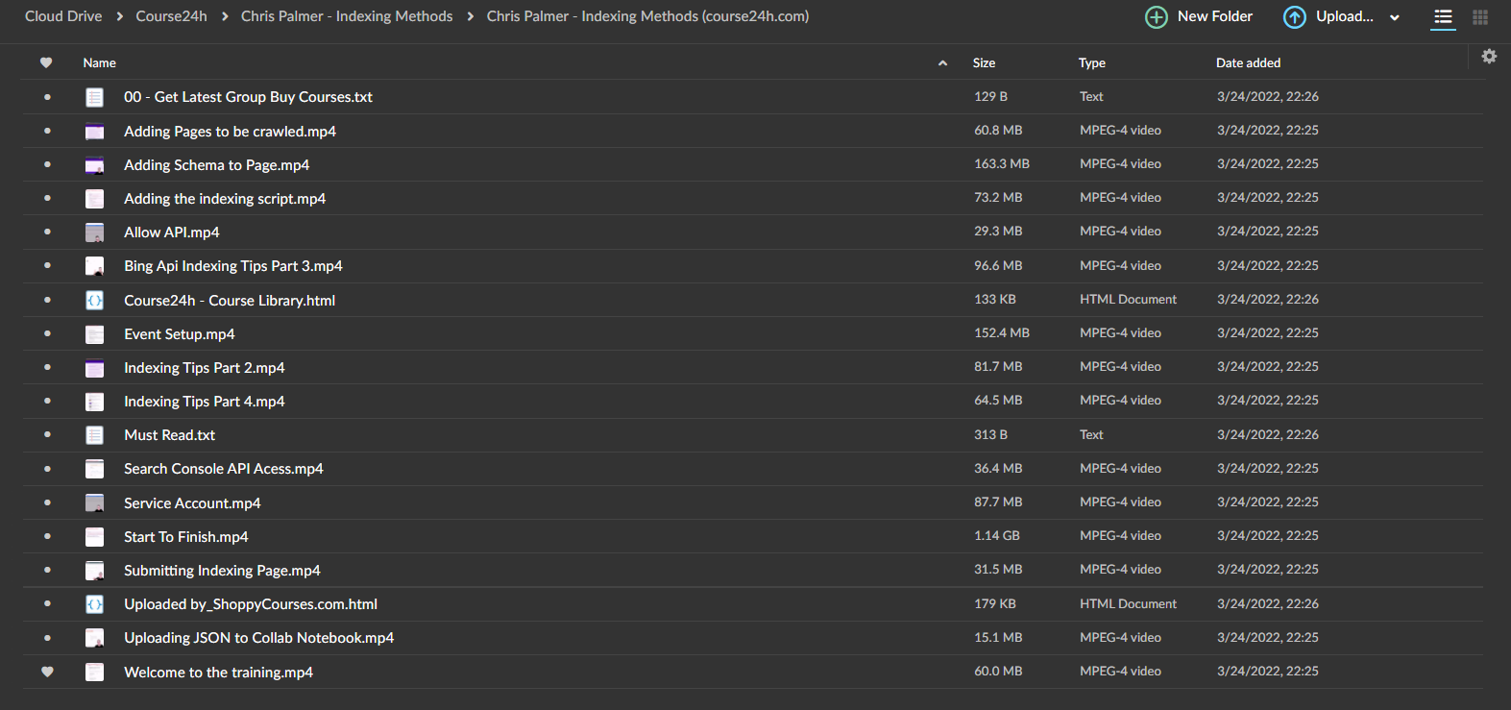Sort files by Size column
Viewport: 1511px width, 710px height.
[x=984, y=62]
